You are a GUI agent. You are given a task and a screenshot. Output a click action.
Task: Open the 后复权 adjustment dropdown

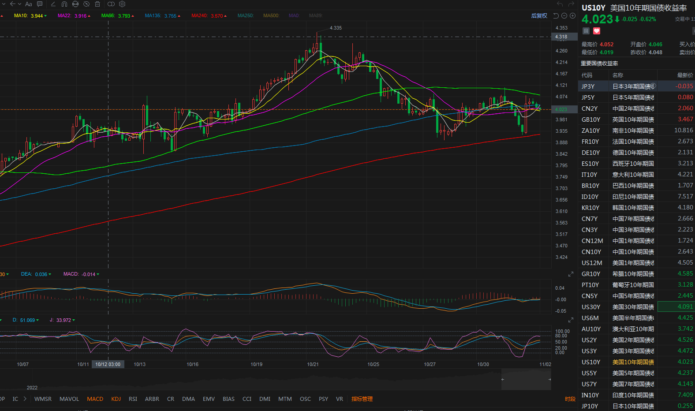coord(539,16)
